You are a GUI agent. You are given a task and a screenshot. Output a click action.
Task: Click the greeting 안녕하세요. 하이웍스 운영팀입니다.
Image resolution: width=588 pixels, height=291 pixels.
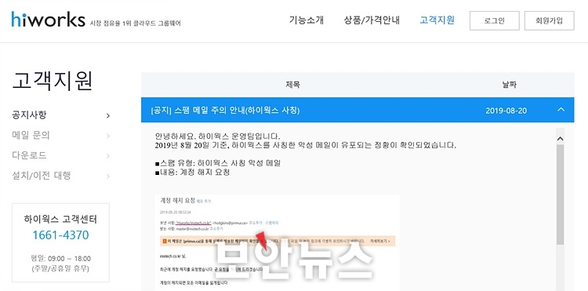point(218,136)
